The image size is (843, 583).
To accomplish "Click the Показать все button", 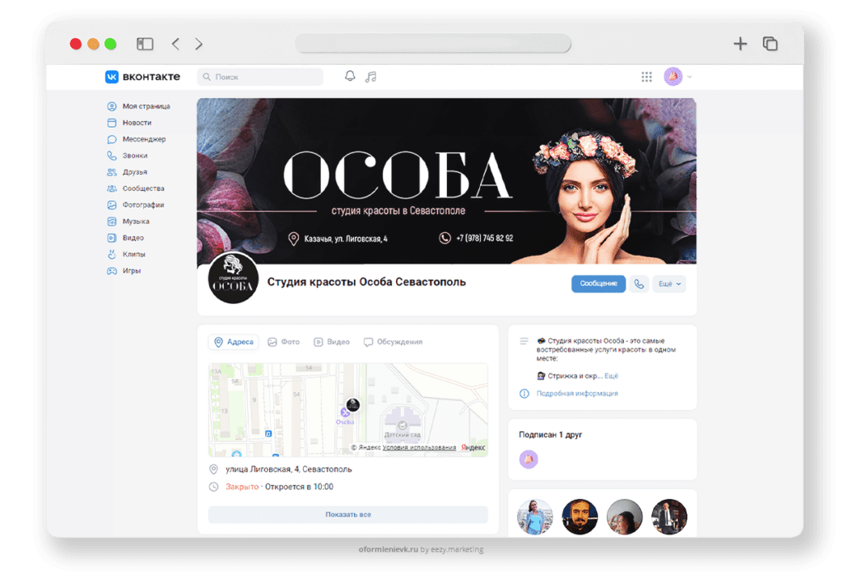I will coord(348,515).
